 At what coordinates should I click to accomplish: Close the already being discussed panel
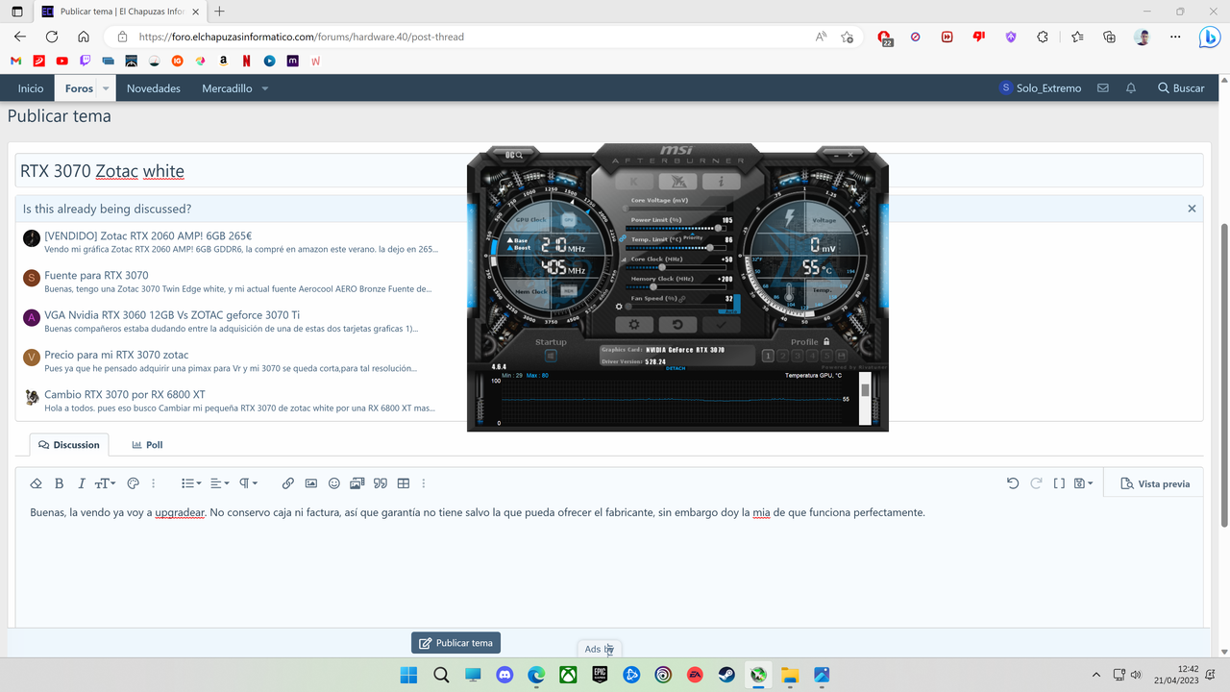[1192, 209]
